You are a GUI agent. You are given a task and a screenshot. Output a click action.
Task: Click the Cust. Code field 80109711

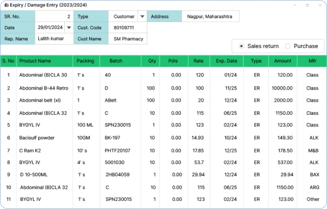128,28
